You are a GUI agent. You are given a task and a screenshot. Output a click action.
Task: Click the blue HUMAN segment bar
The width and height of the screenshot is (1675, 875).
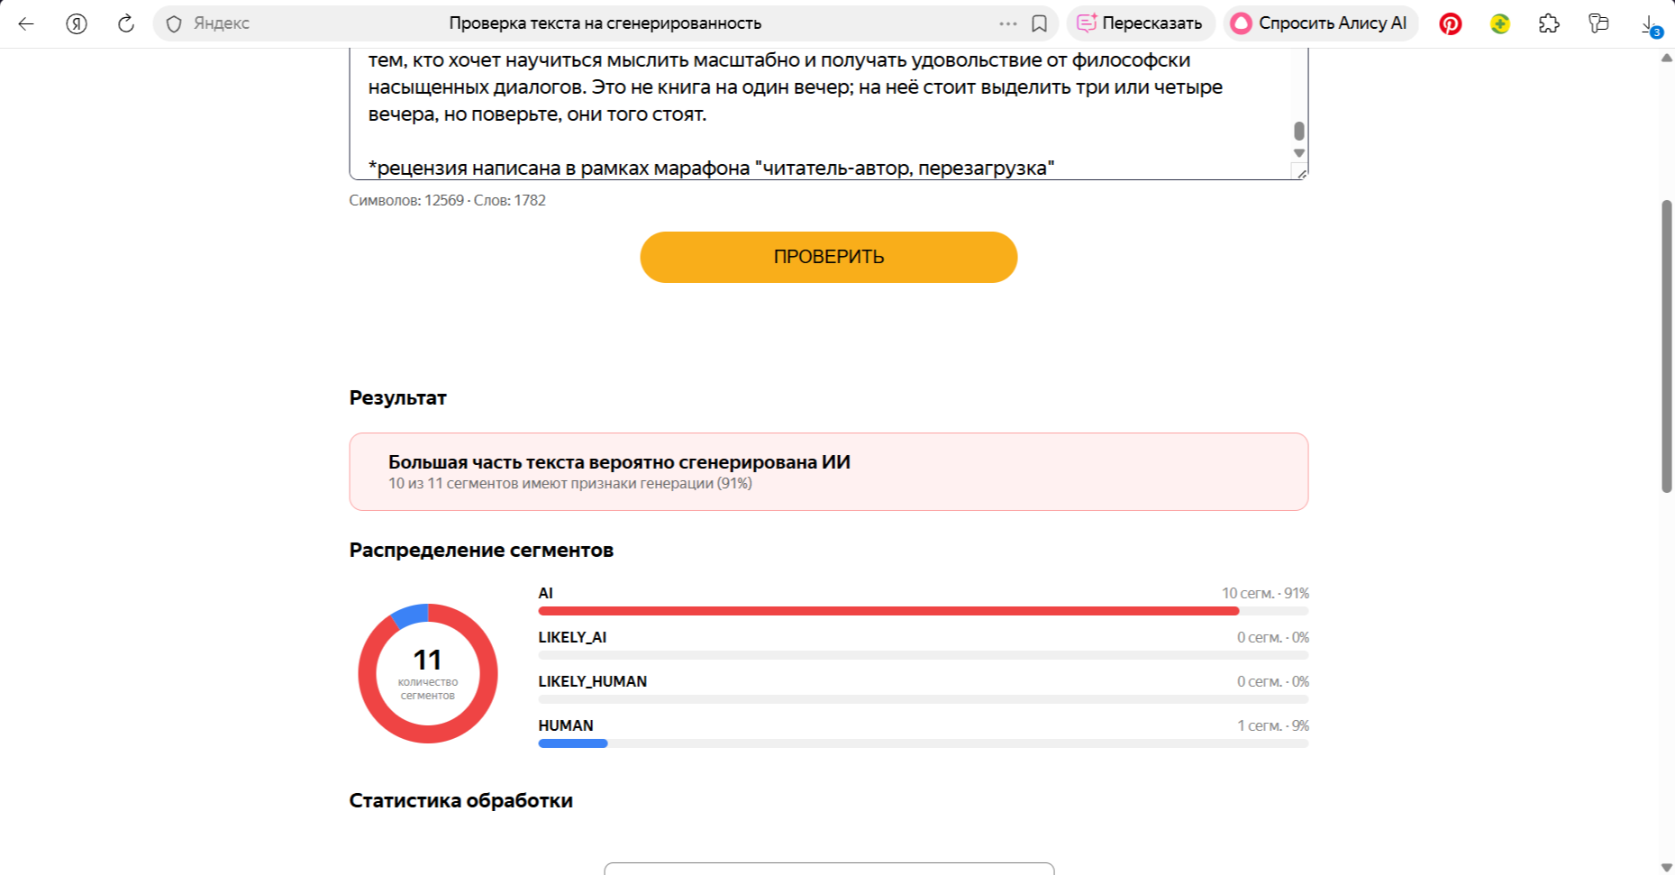tap(573, 743)
